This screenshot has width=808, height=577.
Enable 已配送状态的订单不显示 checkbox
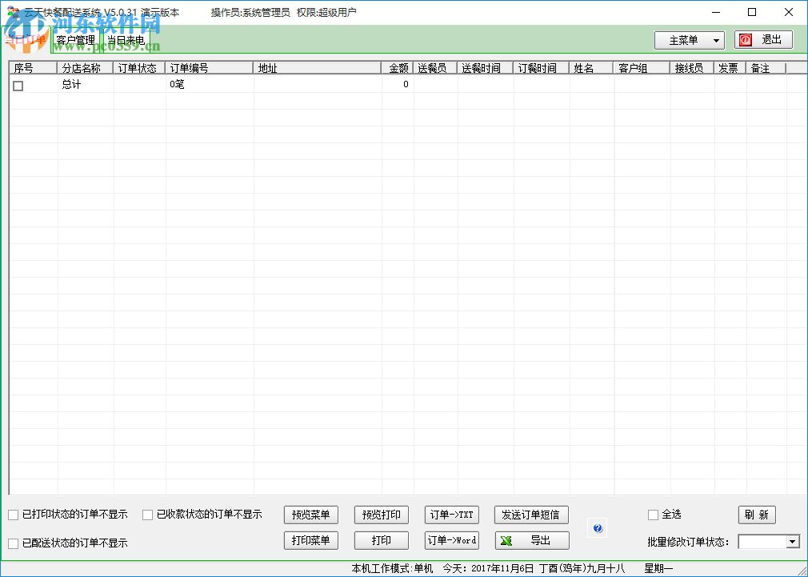click(13, 543)
